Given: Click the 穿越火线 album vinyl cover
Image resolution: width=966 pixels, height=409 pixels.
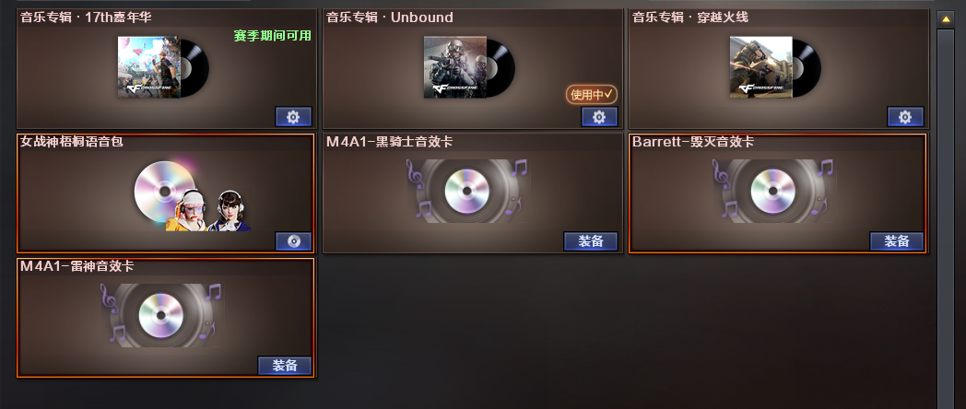Looking at the screenshot, I should coord(775,67).
